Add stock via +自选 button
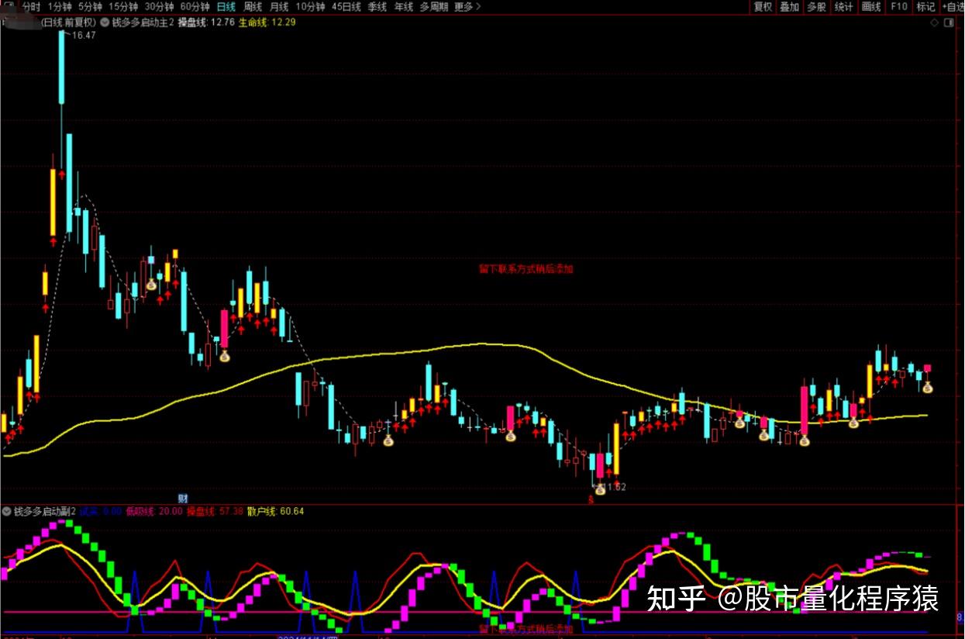965x639 pixels. pos(953,6)
